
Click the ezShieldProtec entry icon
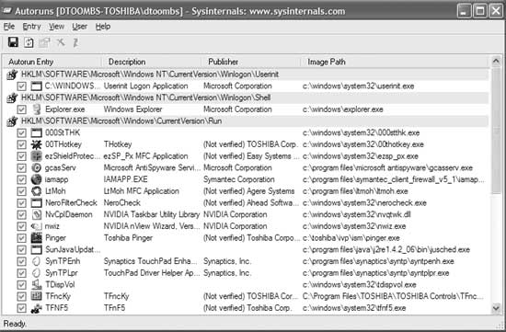point(37,156)
